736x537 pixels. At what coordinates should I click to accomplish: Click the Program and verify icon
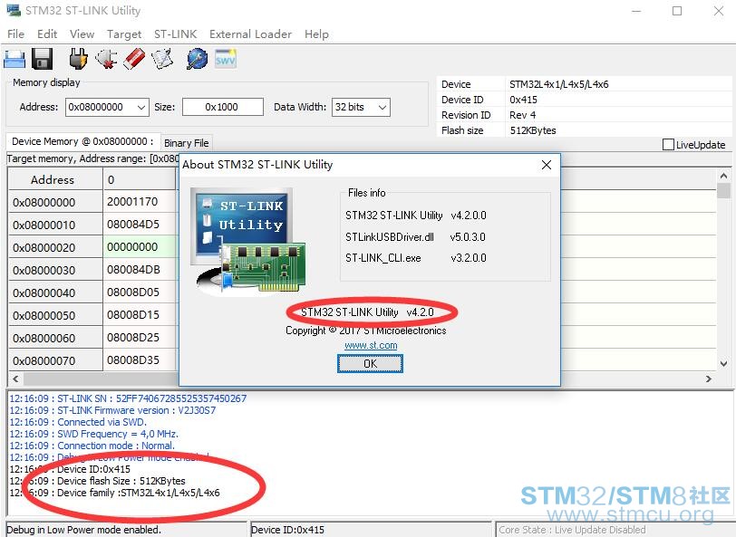(162, 59)
